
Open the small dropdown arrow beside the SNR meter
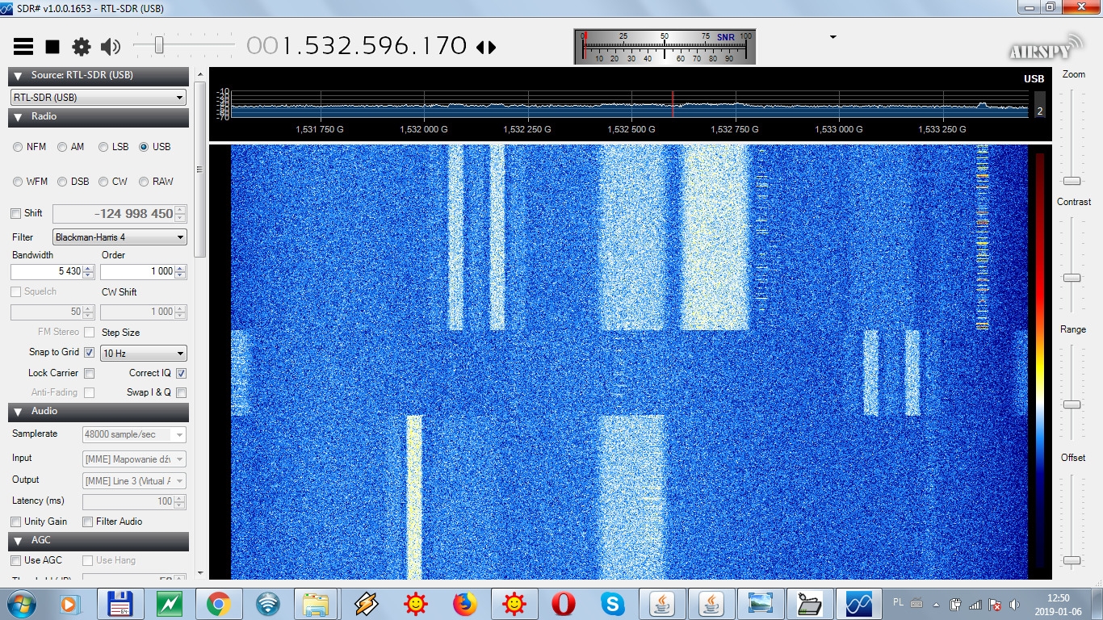point(833,37)
